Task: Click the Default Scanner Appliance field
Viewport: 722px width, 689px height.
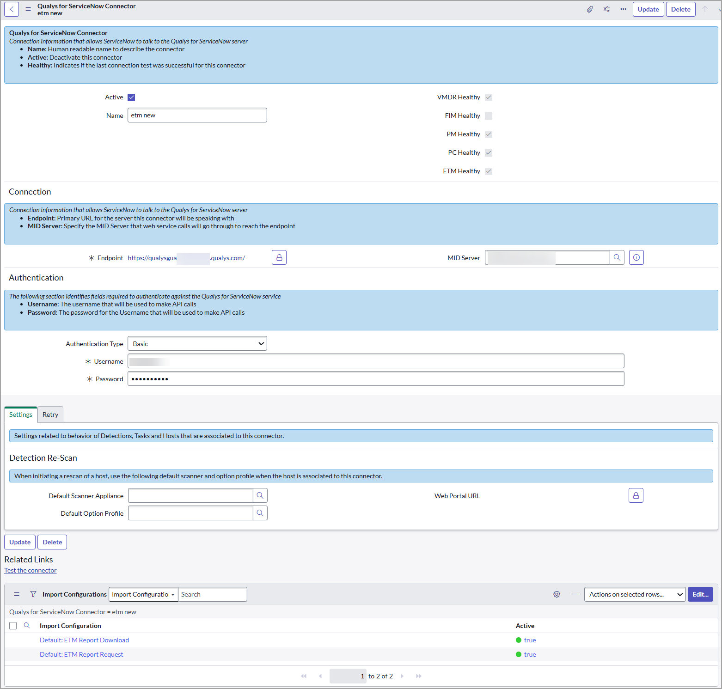Action: click(190, 495)
